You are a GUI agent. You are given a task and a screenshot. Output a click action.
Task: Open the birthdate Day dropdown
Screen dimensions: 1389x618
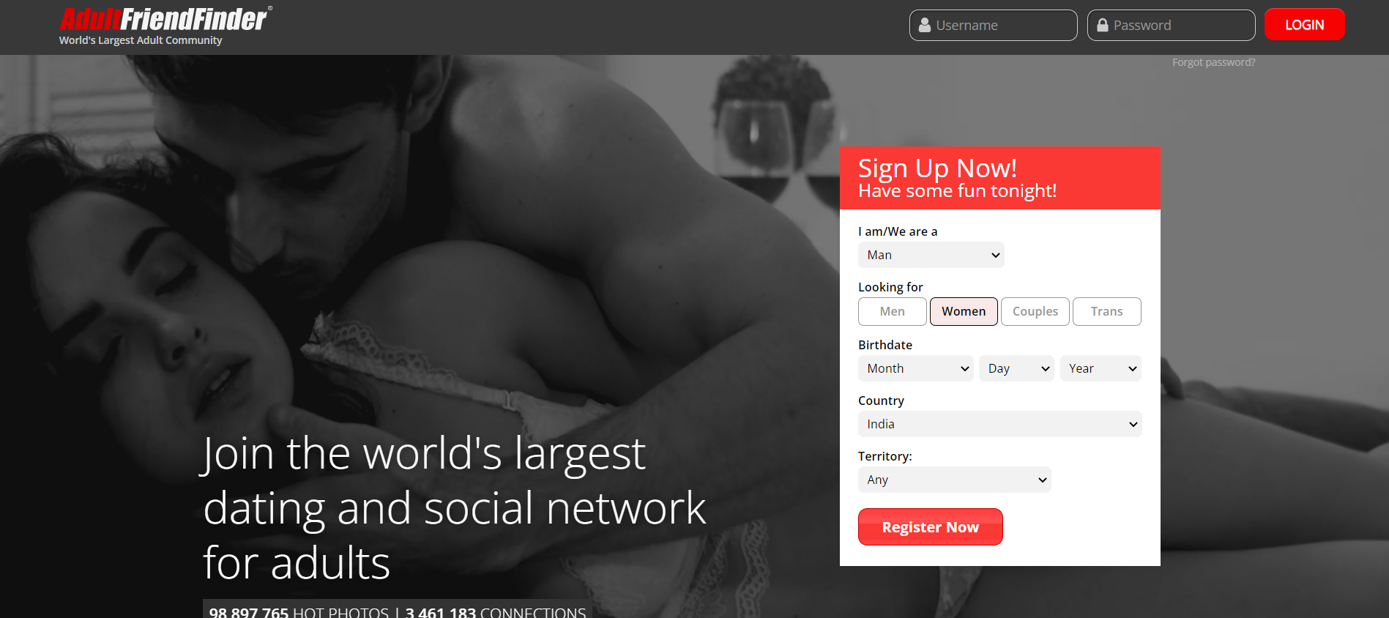coord(1016,368)
